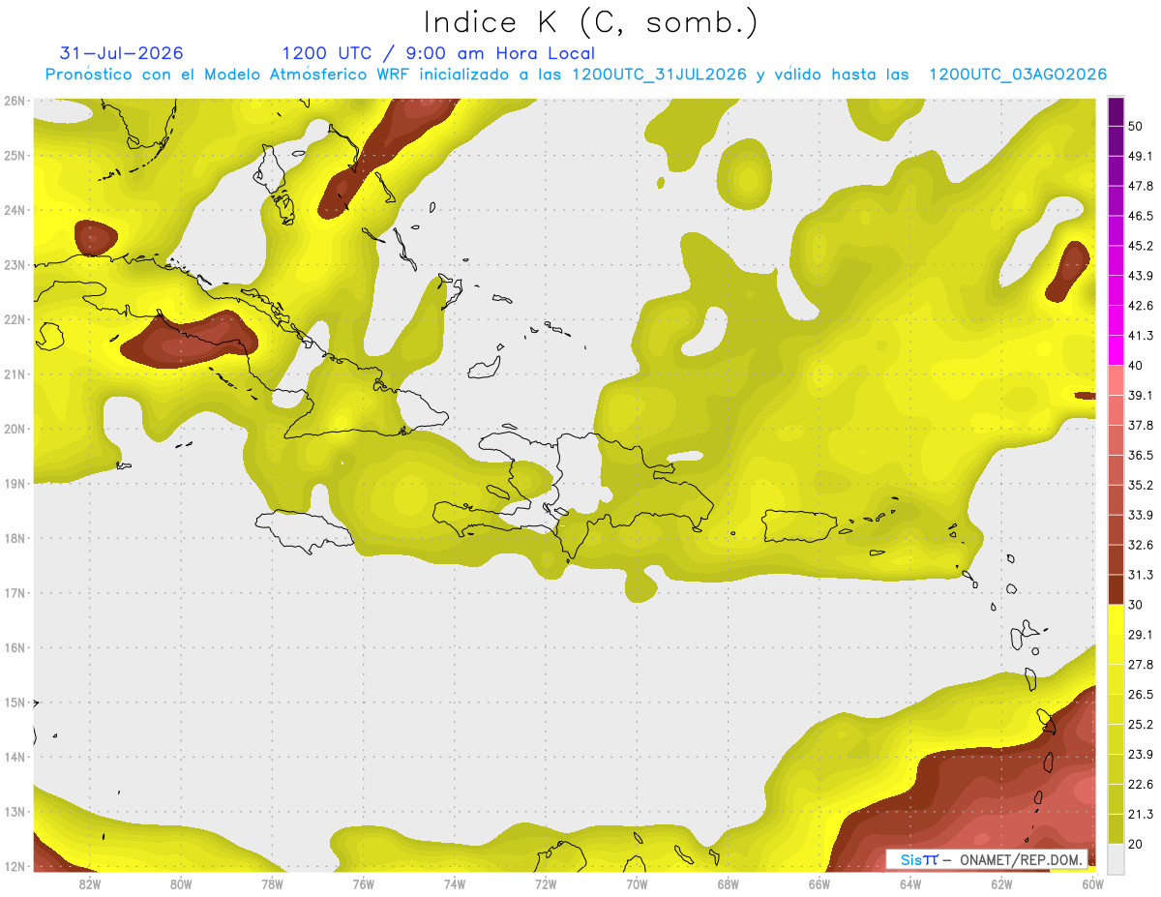Click the "Indice K (C, somb.)" title

coord(590,21)
